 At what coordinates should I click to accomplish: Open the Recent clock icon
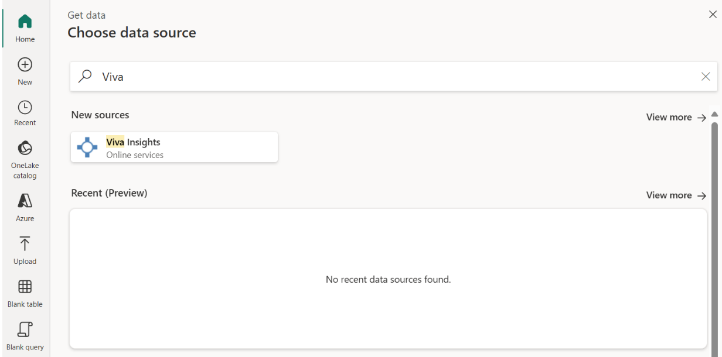pyautogui.click(x=25, y=107)
